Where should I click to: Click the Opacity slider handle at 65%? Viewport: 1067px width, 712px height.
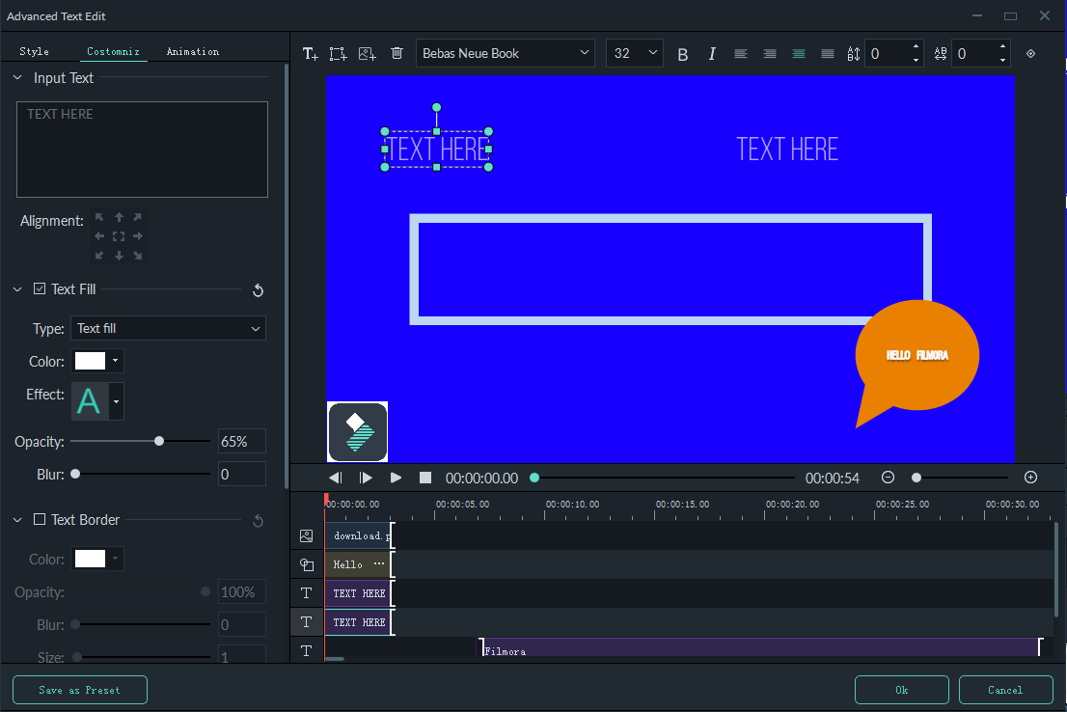(159, 441)
